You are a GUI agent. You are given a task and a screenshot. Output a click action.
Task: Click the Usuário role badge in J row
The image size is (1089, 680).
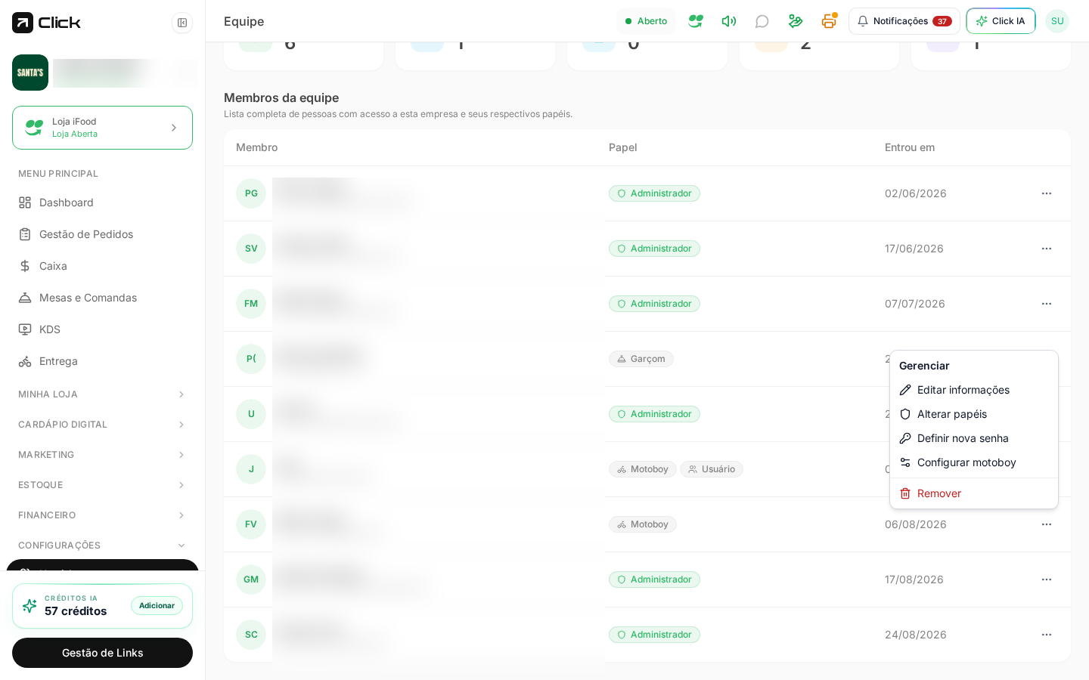pos(712,469)
